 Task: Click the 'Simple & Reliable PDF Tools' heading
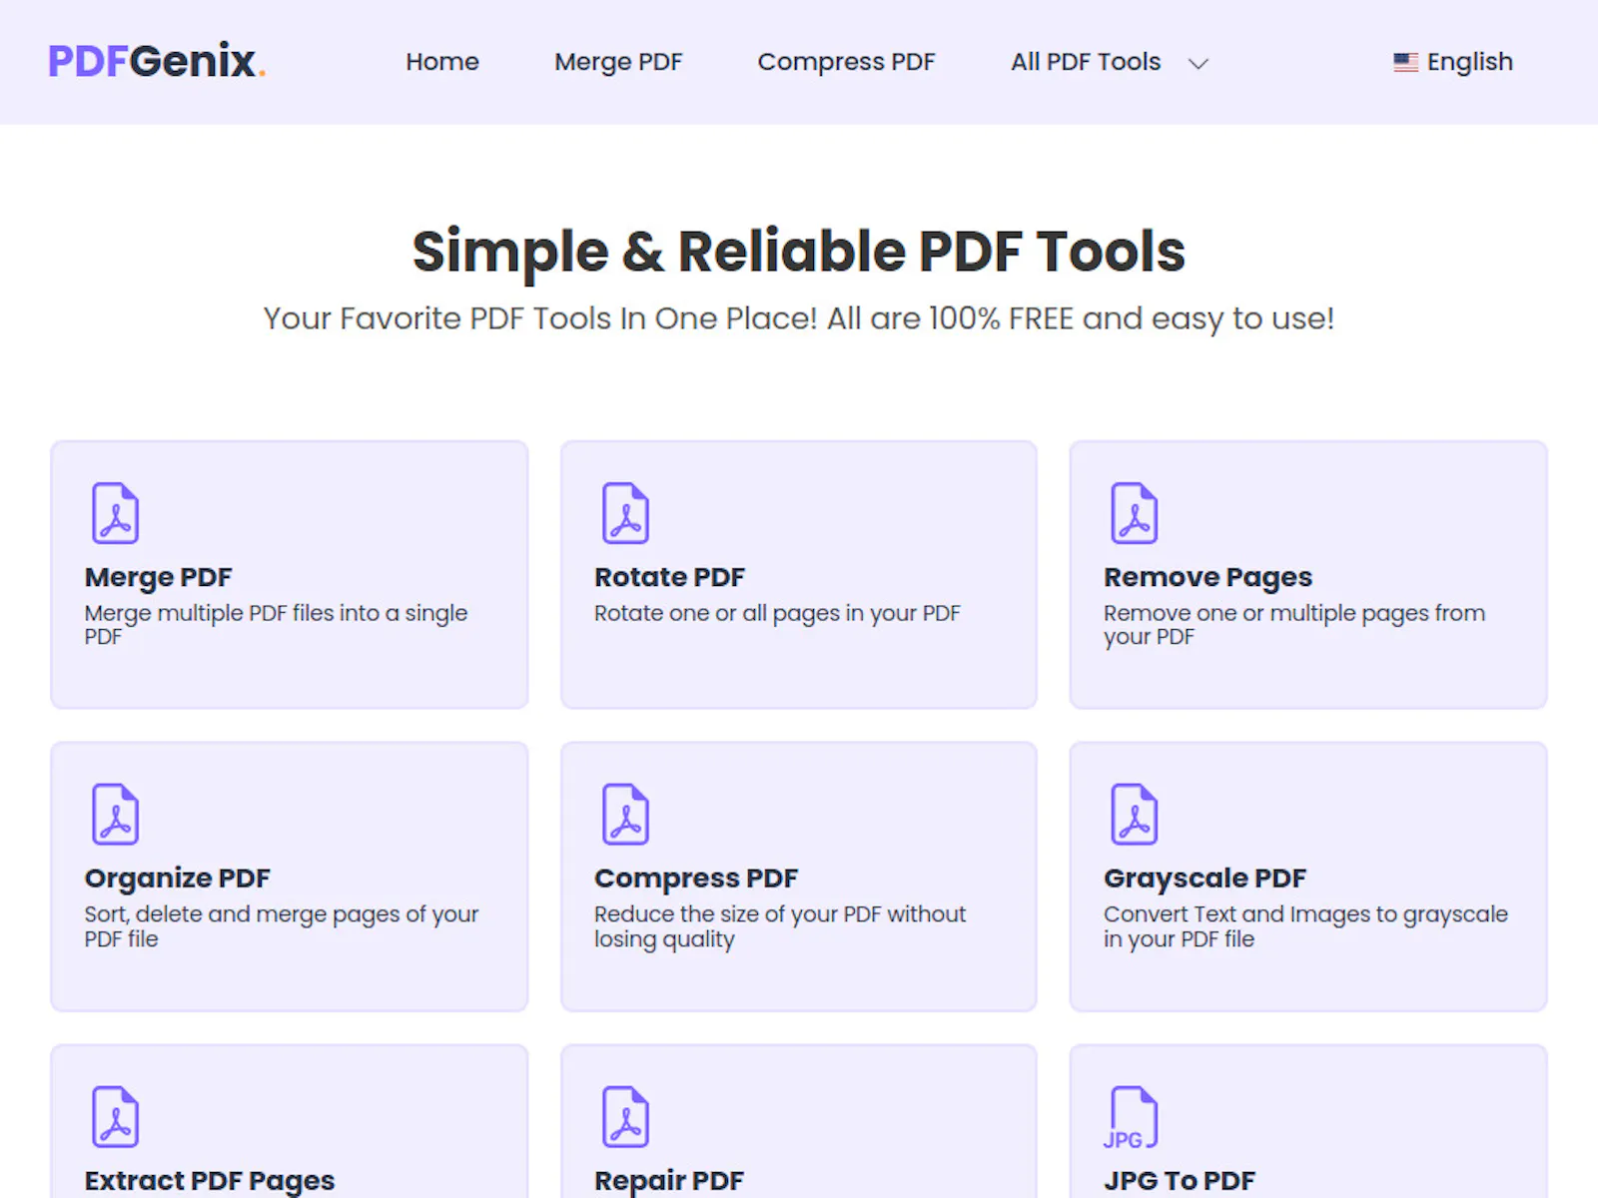pyautogui.click(x=799, y=252)
